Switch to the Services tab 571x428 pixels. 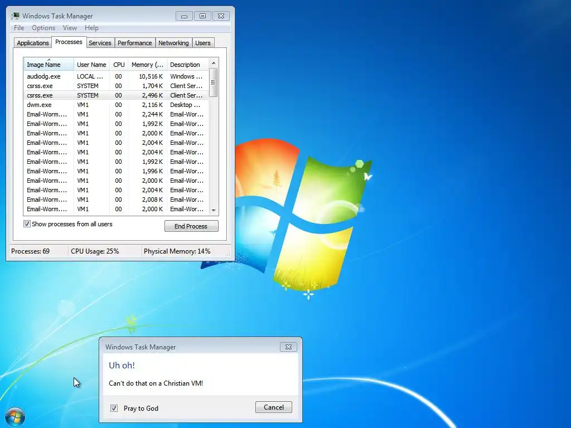[100, 43]
